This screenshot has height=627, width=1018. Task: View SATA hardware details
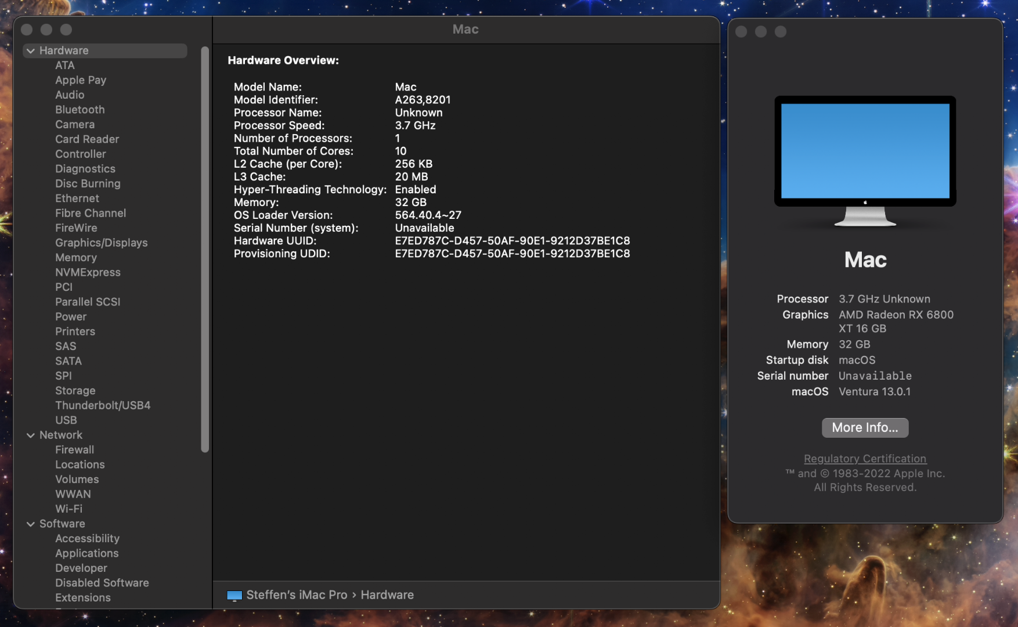(x=68, y=362)
